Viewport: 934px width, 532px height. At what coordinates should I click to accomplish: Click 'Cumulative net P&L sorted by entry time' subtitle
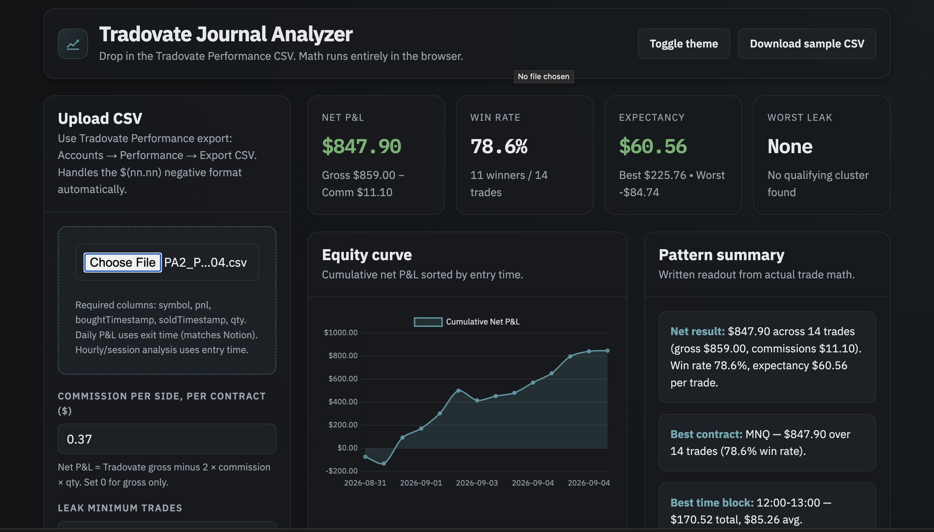coord(422,275)
